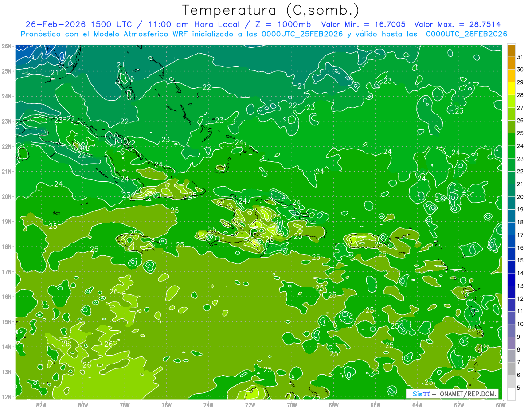
Task: Click the 68W longitude axis label
Action: [x=334, y=404]
